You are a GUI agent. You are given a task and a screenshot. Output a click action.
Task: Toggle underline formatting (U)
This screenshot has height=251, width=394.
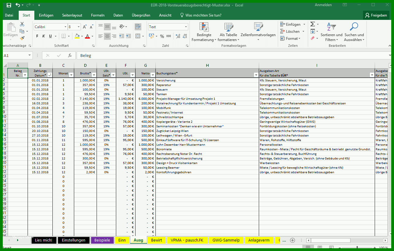[51, 36]
